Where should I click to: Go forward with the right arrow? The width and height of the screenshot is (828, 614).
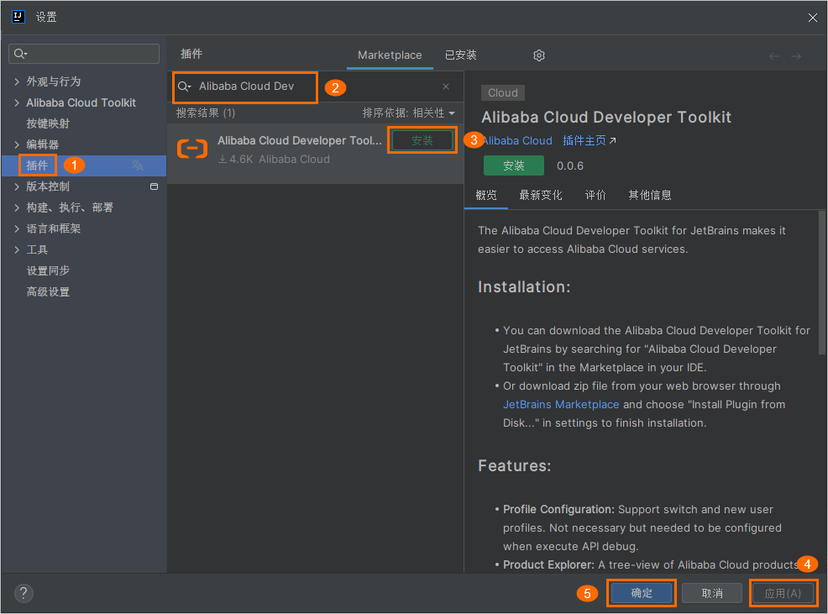coord(796,56)
